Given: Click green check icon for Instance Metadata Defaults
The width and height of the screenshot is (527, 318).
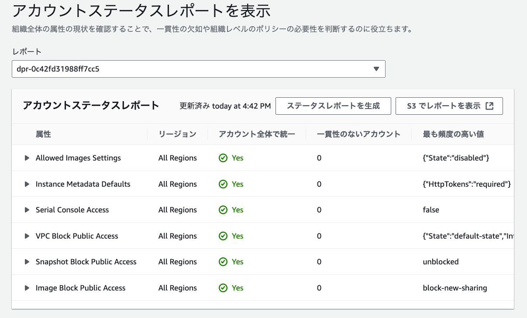Looking at the screenshot, I should (x=223, y=184).
